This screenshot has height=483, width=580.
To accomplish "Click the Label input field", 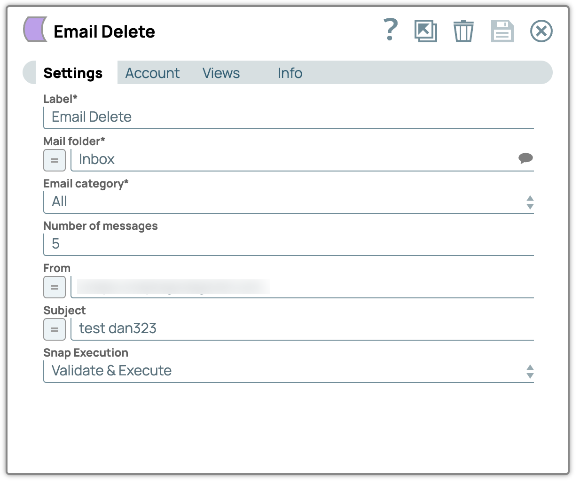I will (288, 117).
